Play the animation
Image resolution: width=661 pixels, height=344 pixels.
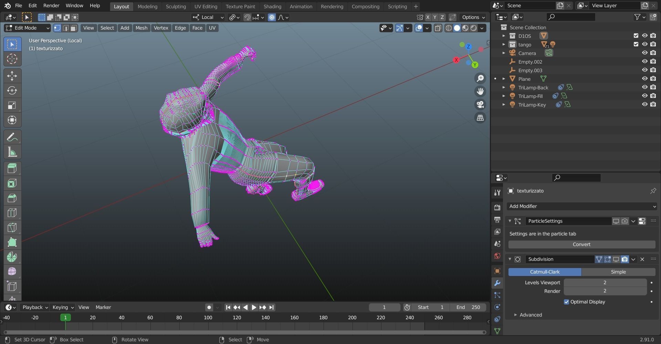coord(254,308)
